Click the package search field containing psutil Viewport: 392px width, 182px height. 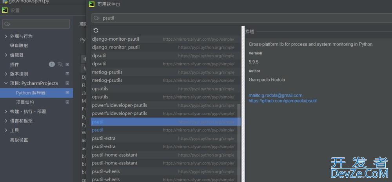(x=241, y=18)
